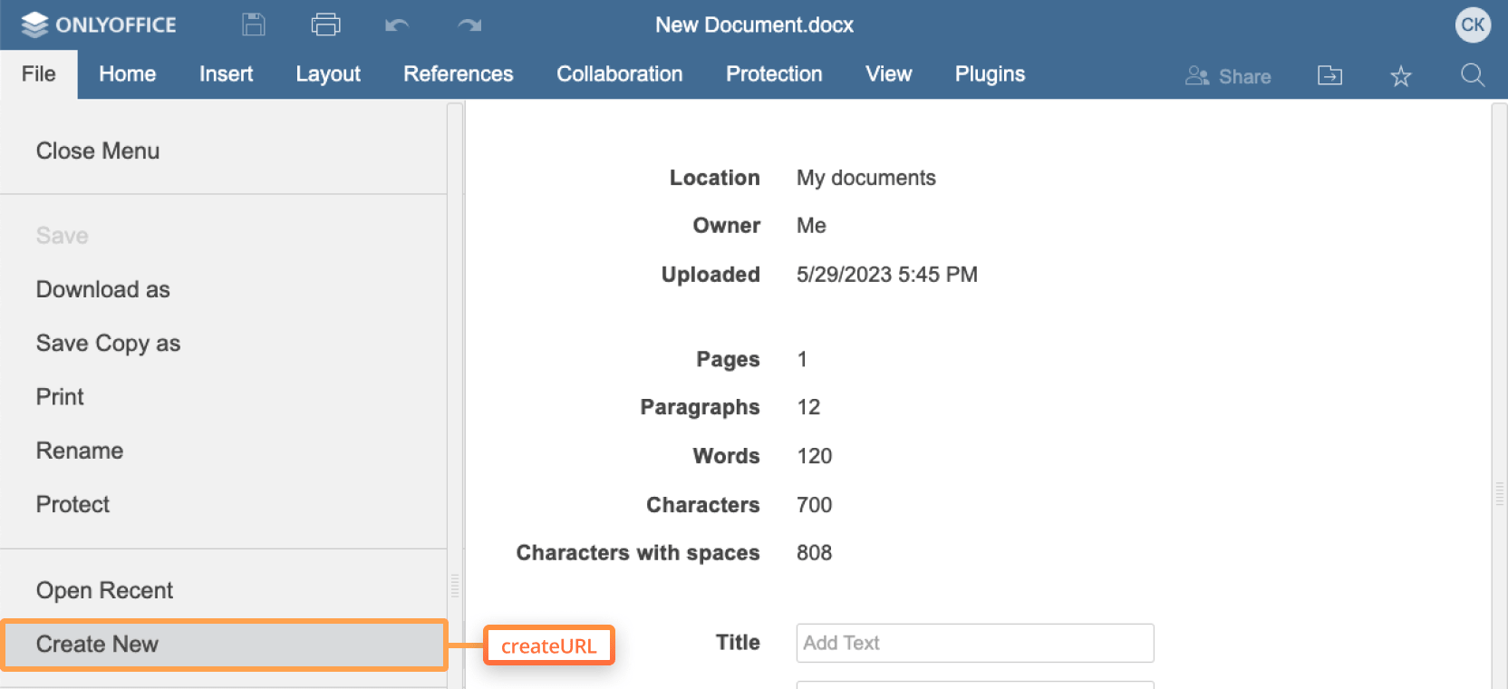Screen dimensions: 1508x689
Task: Click the Owner value Me
Action: pos(811,226)
